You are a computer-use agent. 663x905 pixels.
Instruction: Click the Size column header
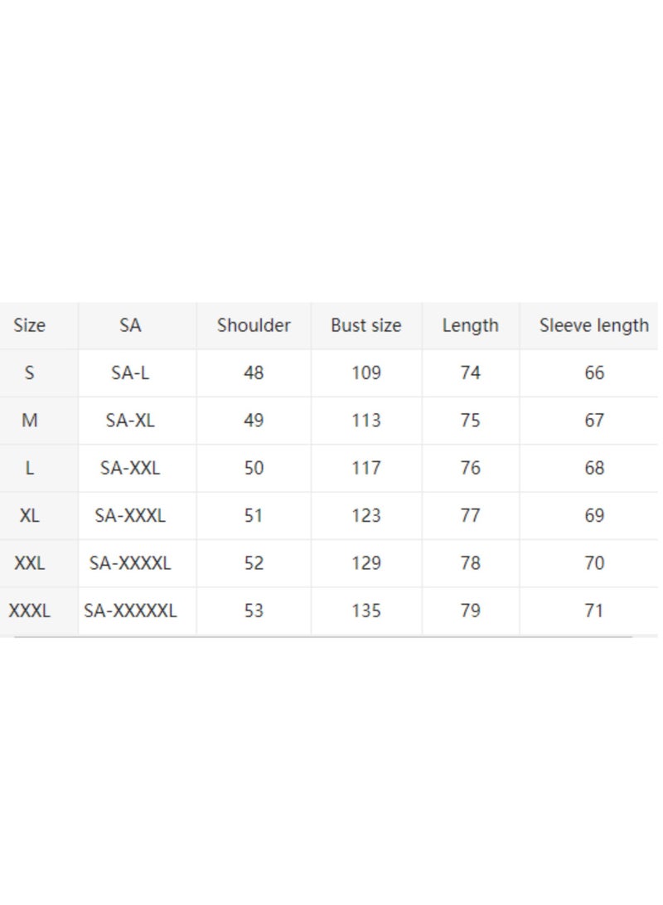tap(29, 325)
